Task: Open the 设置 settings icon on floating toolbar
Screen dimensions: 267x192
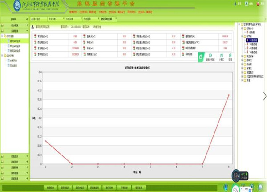Action: (x=230, y=57)
